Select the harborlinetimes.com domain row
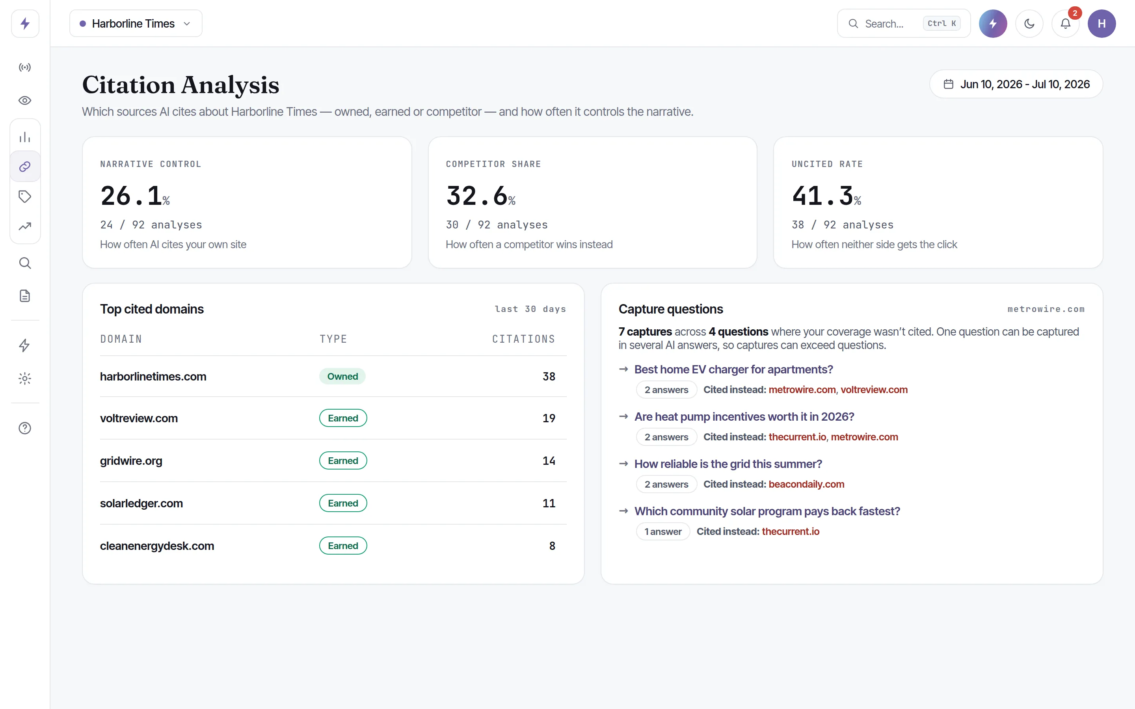Viewport: 1135px width, 709px height. point(333,377)
